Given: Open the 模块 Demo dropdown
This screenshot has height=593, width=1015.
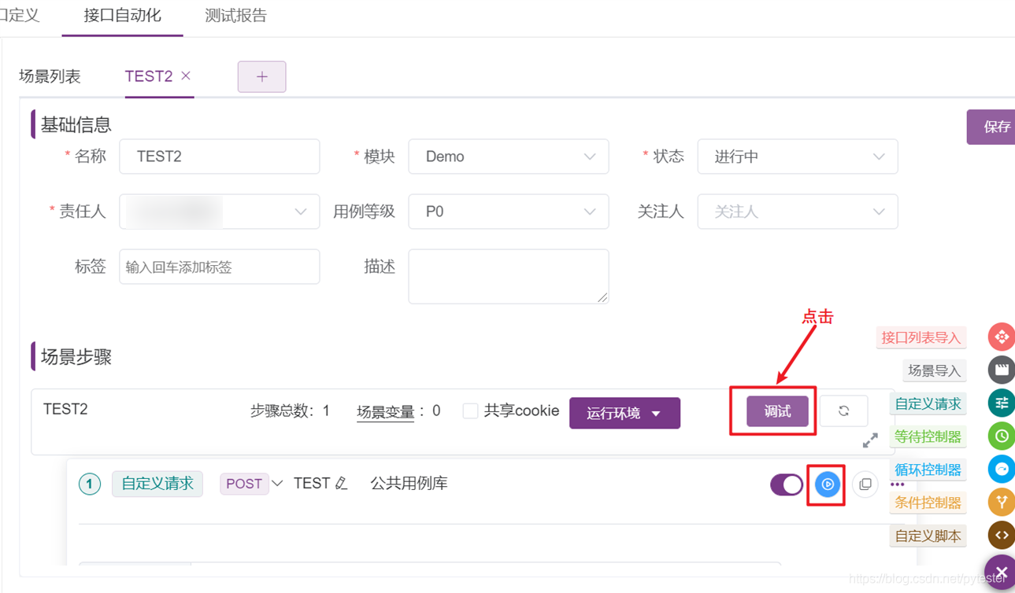Looking at the screenshot, I should click(508, 157).
